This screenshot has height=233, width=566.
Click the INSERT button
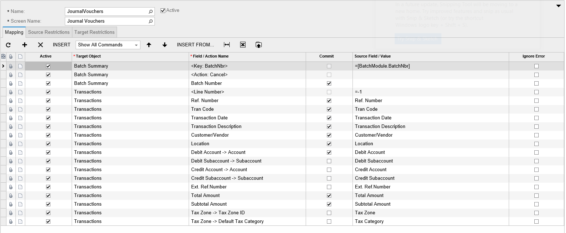click(x=62, y=45)
